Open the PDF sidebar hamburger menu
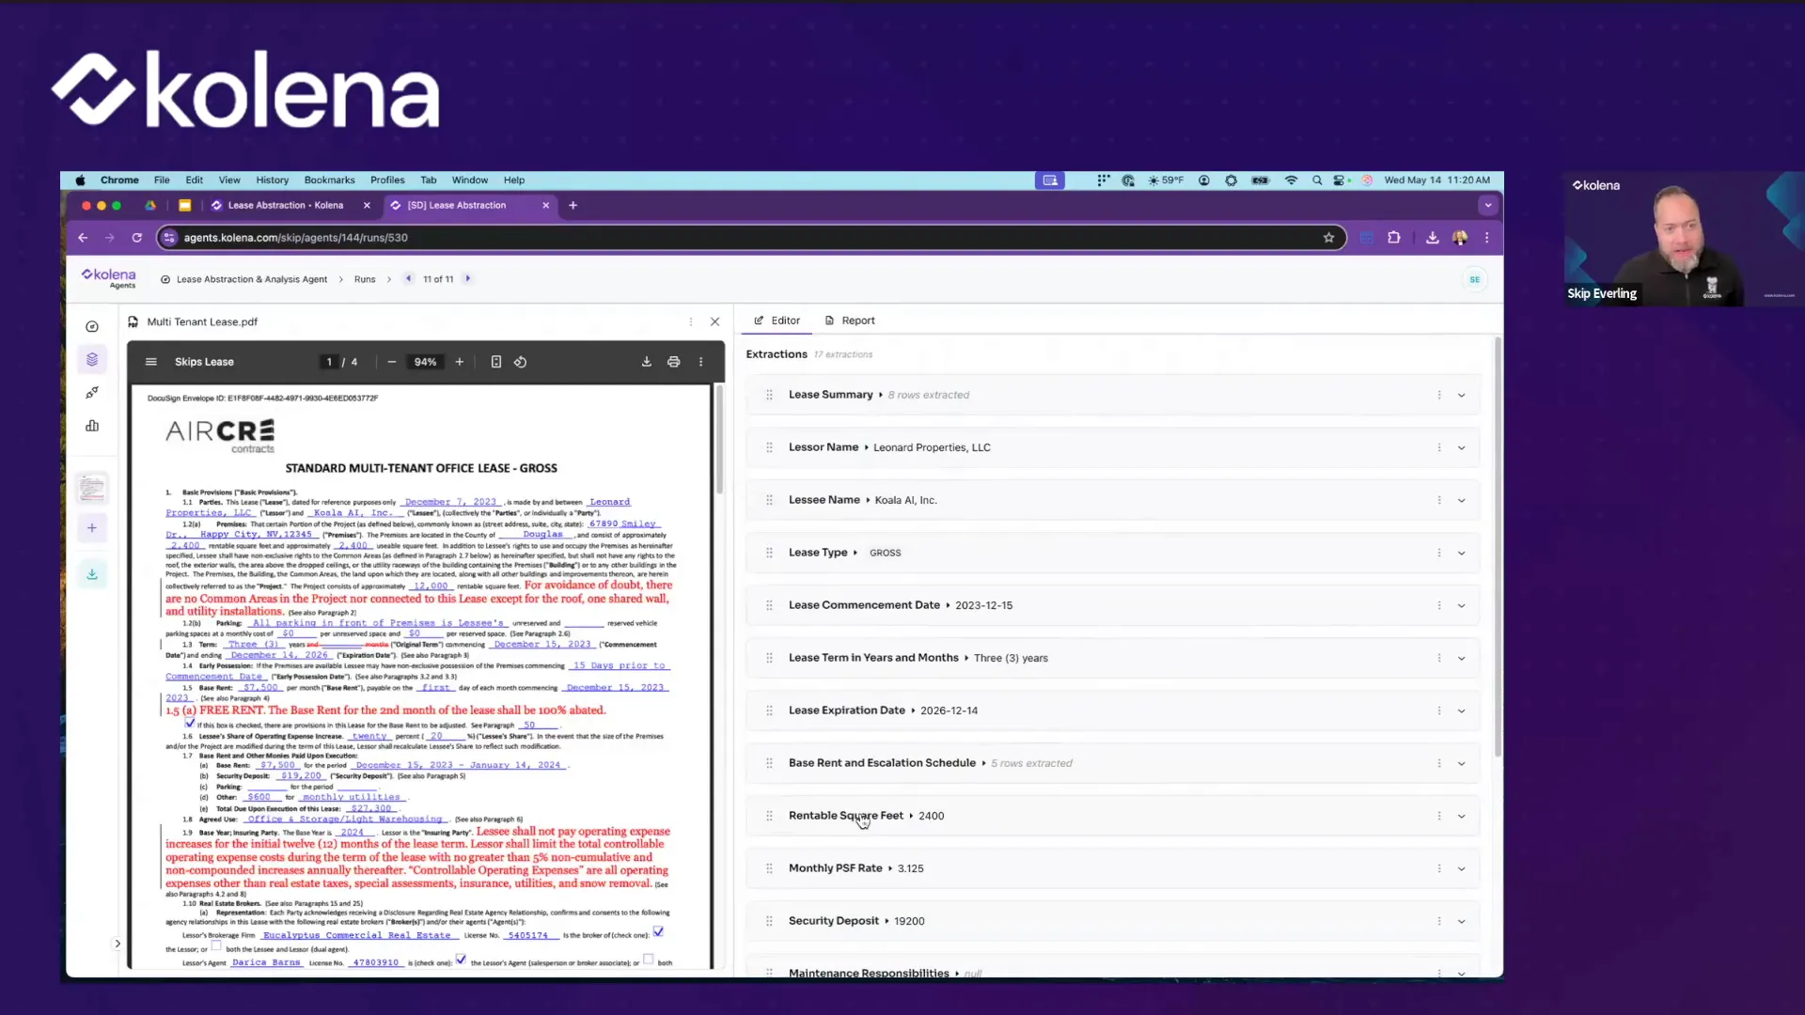The height and width of the screenshot is (1015, 1805). click(150, 362)
